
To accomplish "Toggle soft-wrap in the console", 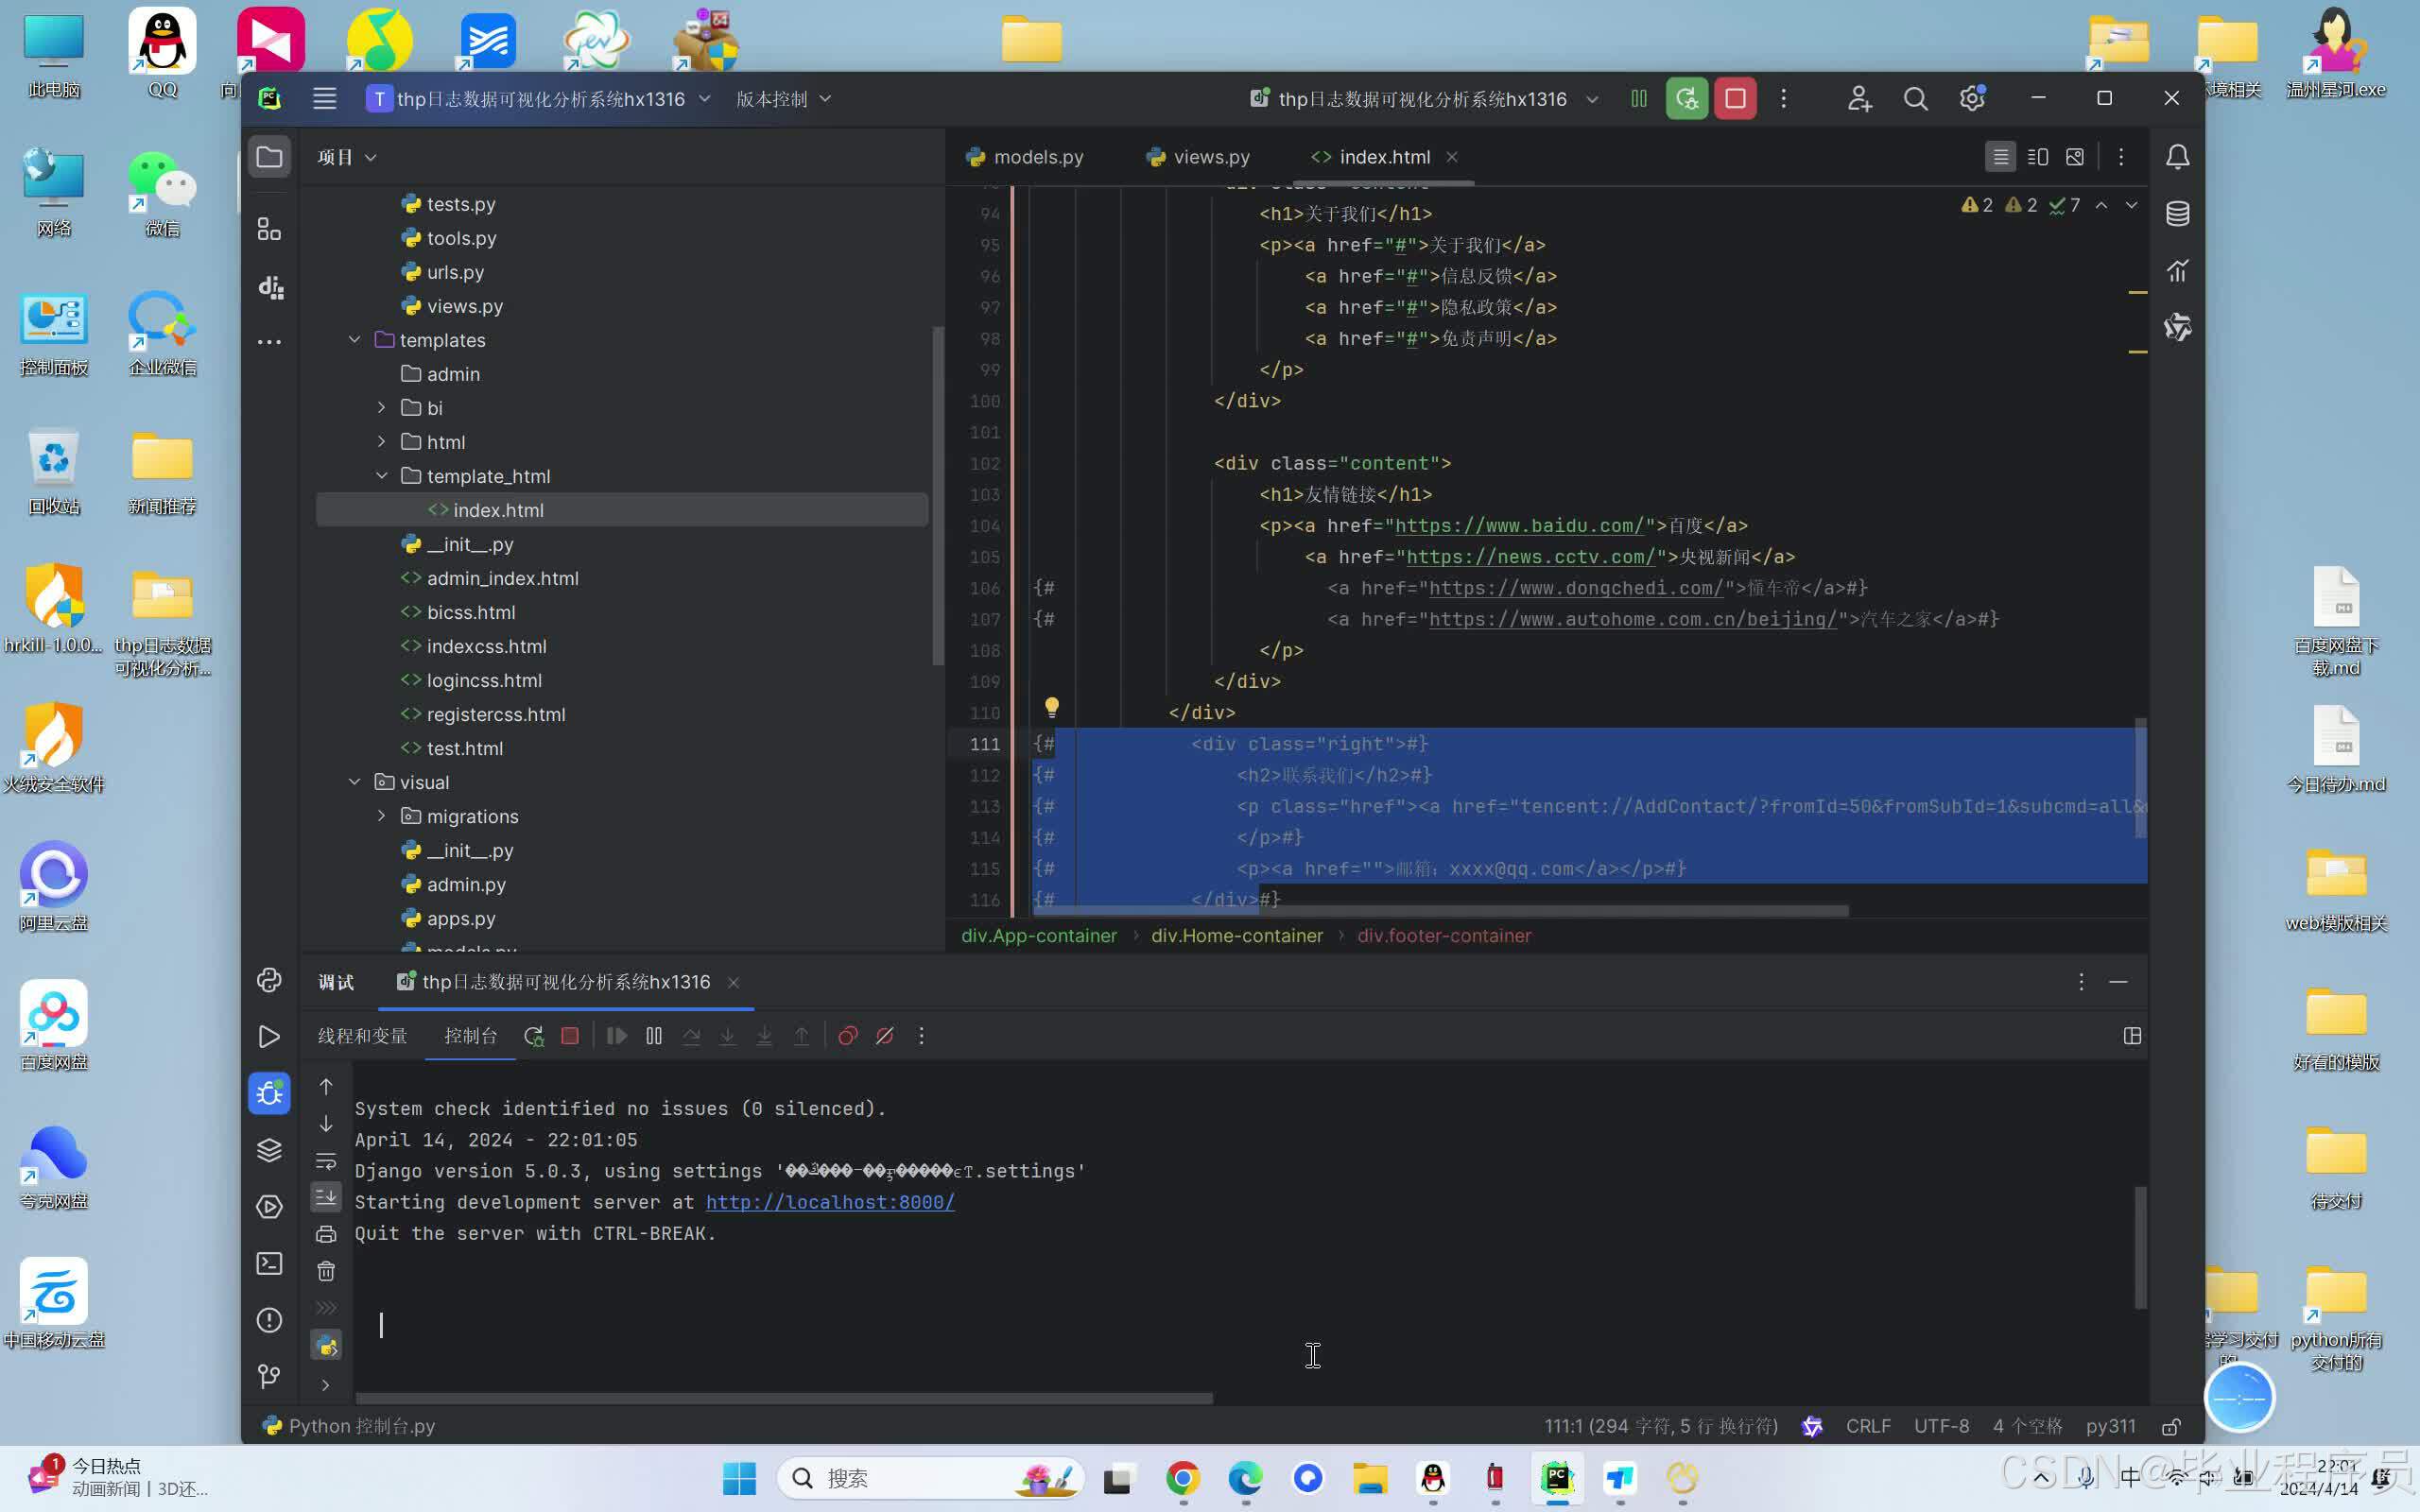I will click(x=326, y=1161).
